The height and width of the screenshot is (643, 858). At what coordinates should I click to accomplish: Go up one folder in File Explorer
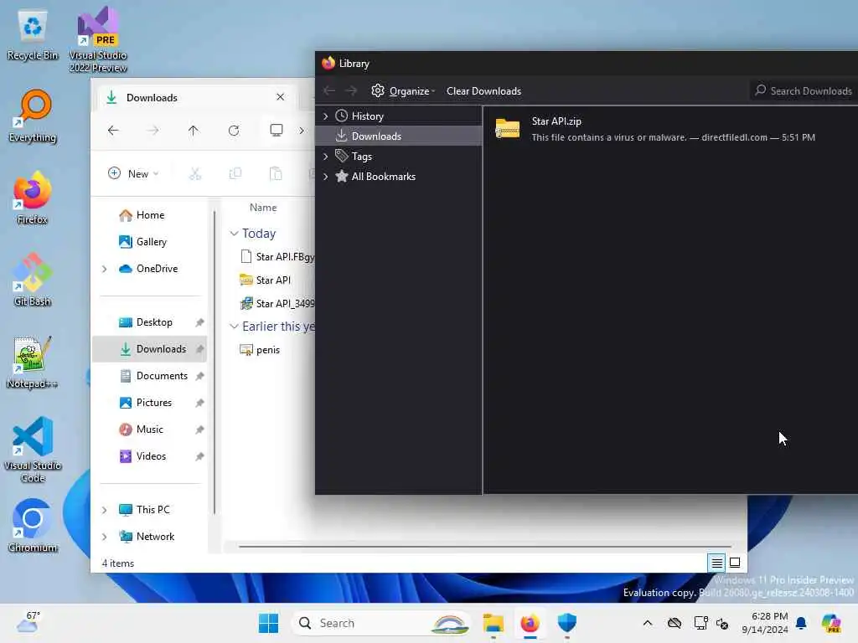pyautogui.click(x=194, y=130)
